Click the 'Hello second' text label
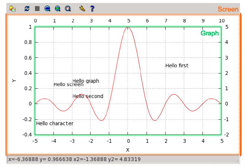The width and height of the screenshot is (246, 167). coord(88,96)
